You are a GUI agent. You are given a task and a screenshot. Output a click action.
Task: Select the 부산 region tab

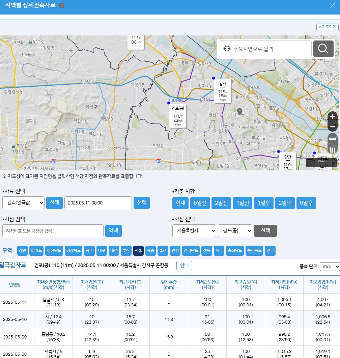click(126, 250)
